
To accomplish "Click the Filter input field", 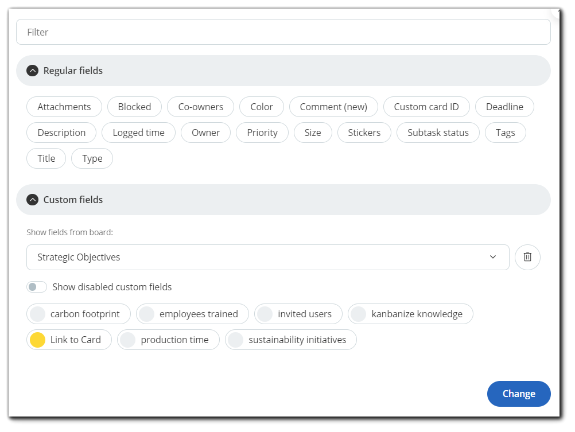I will 283,32.
